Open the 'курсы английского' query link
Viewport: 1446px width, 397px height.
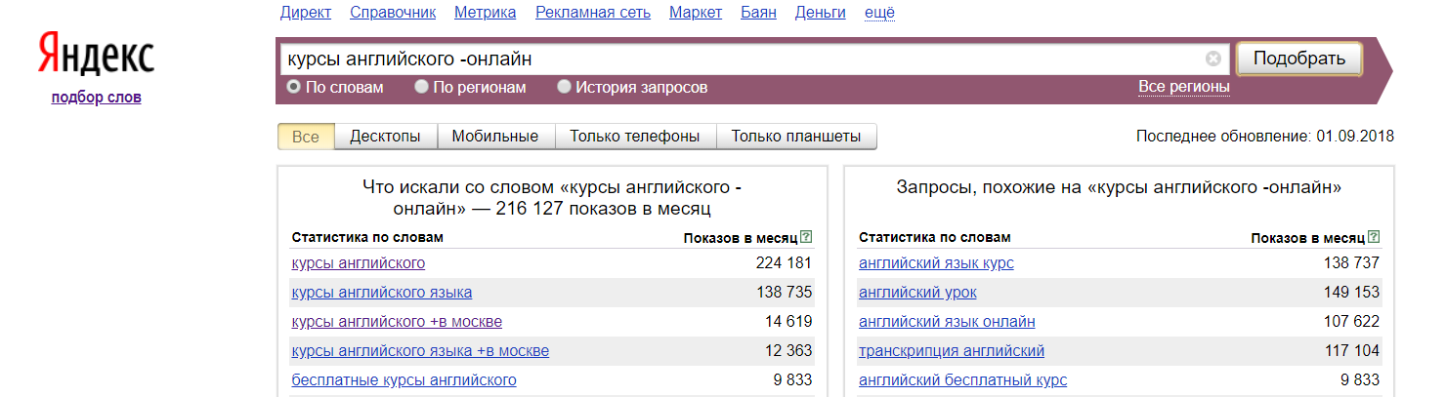[359, 263]
